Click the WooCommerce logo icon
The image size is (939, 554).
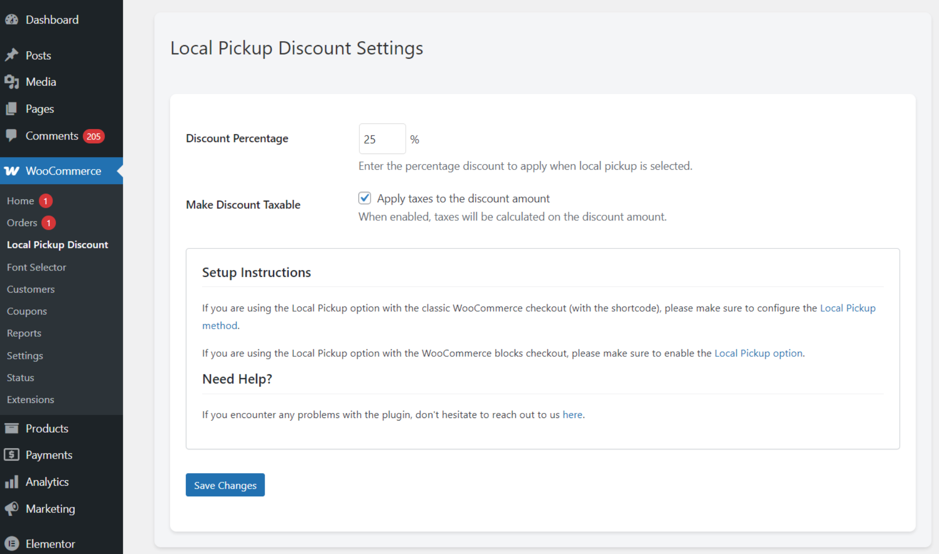[13, 171]
